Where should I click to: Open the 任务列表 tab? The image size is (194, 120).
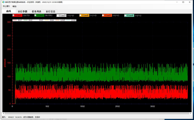[37, 11]
